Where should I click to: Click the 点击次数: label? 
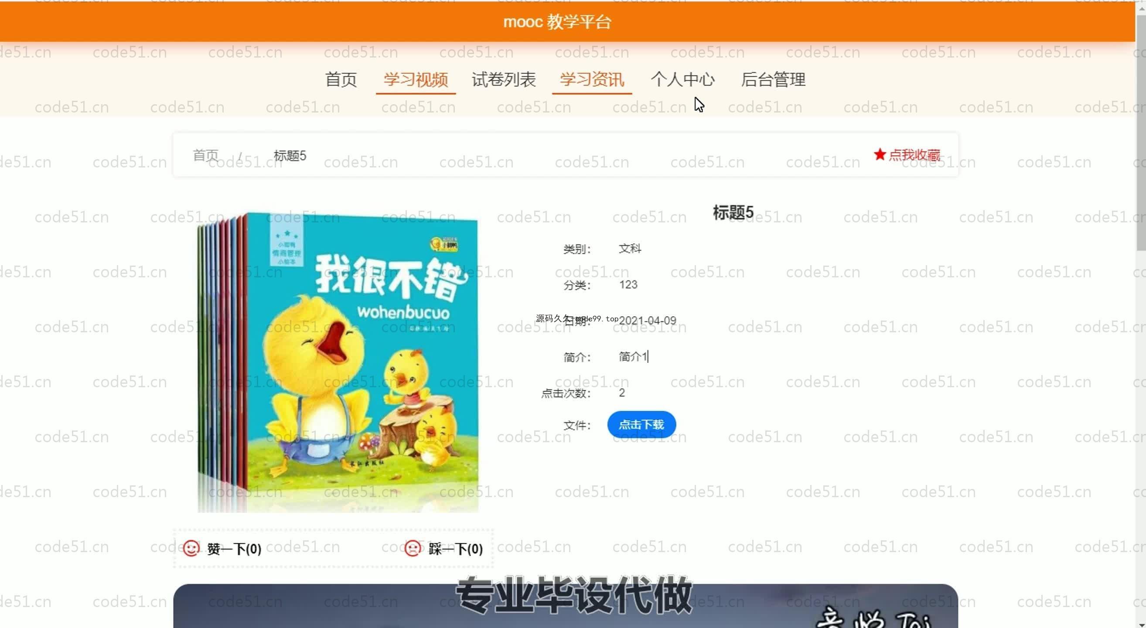click(566, 393)
